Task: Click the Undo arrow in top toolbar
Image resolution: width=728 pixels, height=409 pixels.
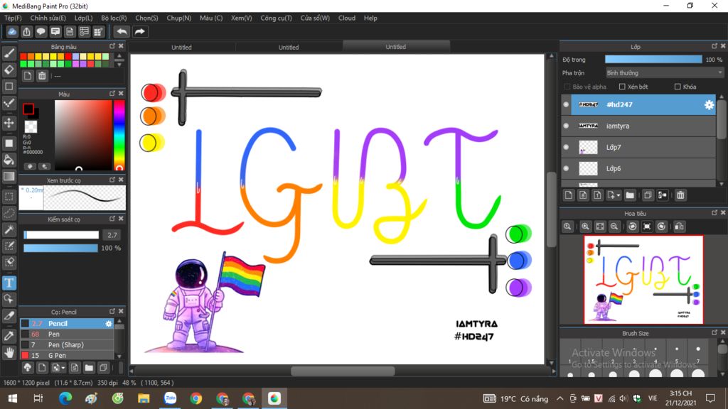Action: [122, 31]
